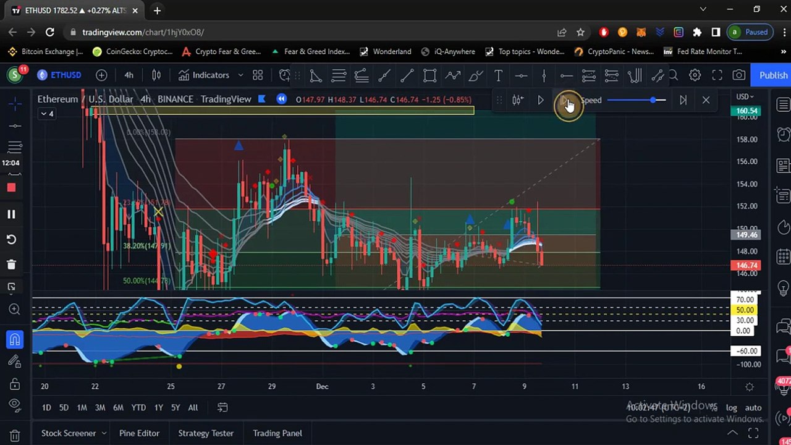This screenshot has width=791, height=445.
Task: Select the pitchfork tool
Action: (x=635, y=75)
